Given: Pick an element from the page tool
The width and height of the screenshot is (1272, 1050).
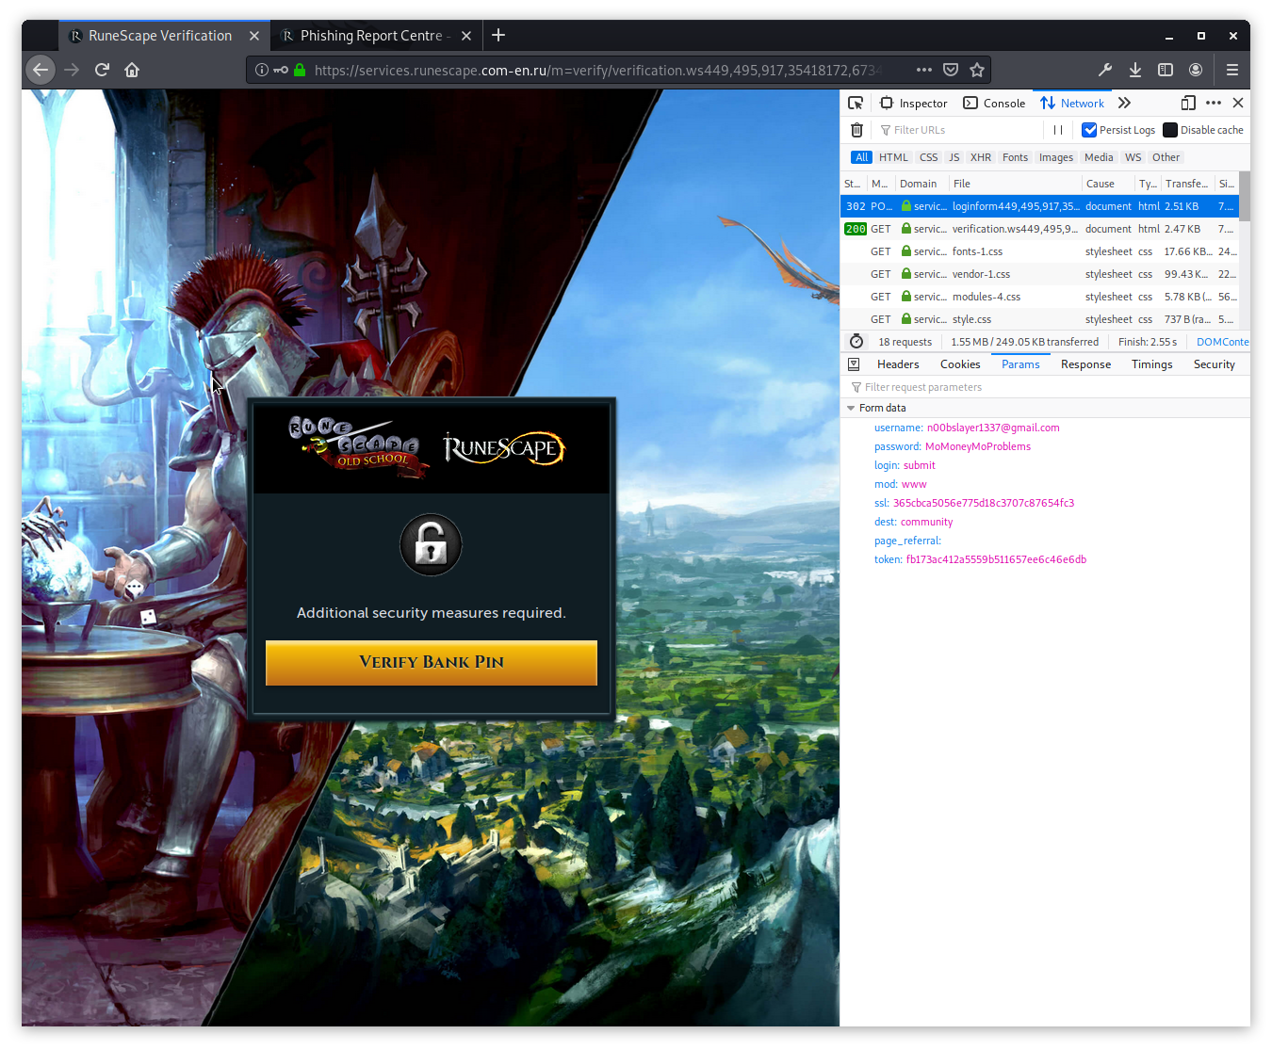Looking at the screenshot, I should 856,103.
